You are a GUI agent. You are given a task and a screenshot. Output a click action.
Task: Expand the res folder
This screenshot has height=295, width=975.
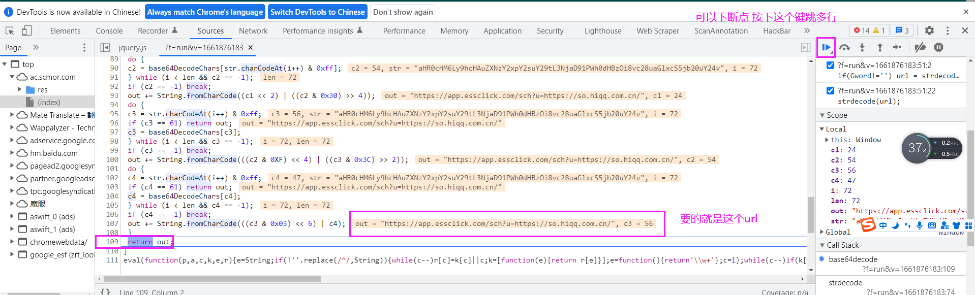pos(20,89)
